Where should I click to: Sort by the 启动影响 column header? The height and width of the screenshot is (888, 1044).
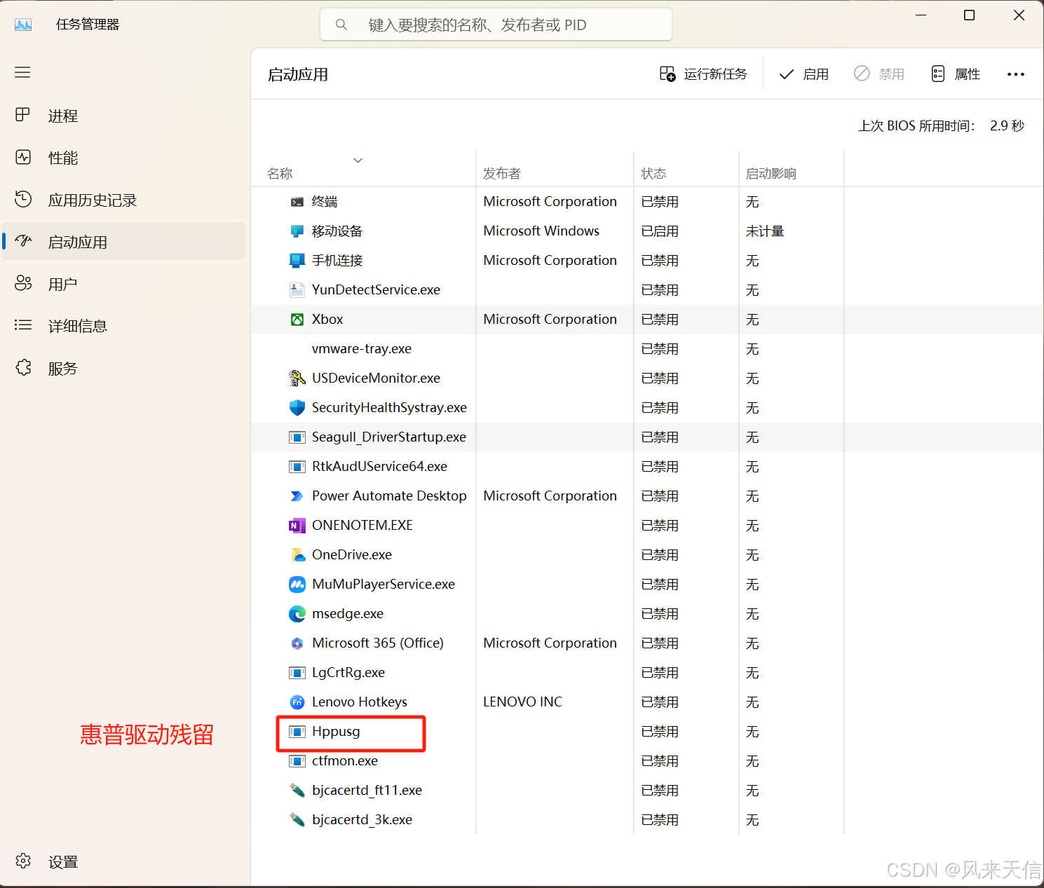pos(771,174)
